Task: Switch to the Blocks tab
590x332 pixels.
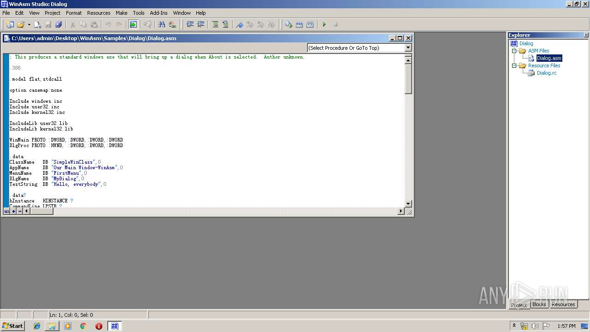Action: click(x=539, y=304)
